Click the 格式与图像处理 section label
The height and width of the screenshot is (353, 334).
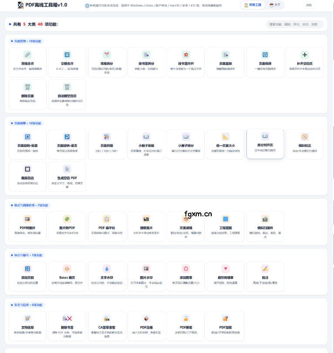pyautogui.click(x=30, y=206)
